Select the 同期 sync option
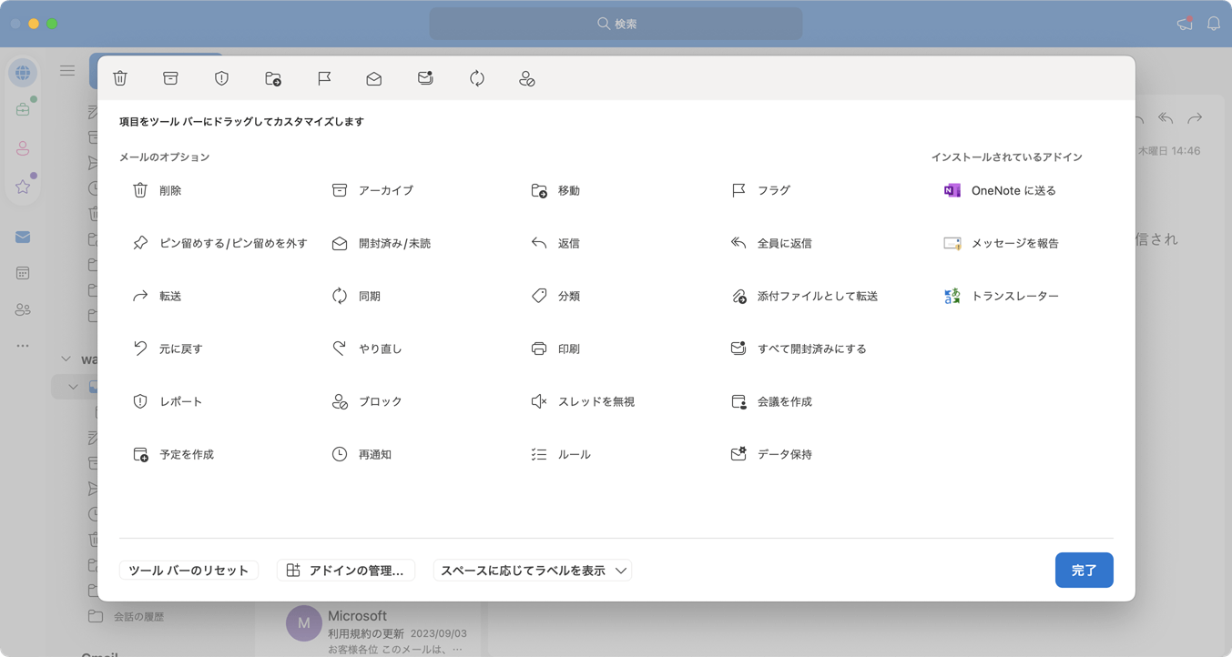1232x657 pixels. click(x=356, y=296)
